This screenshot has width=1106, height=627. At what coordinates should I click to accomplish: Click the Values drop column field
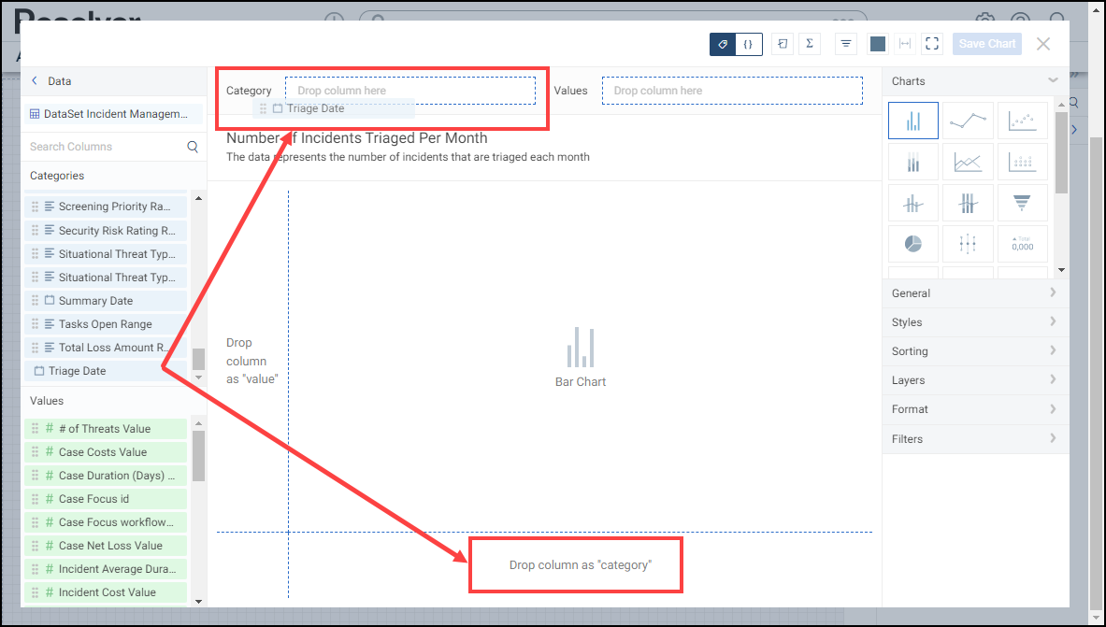pyautogui.click(x=732, y=91)
